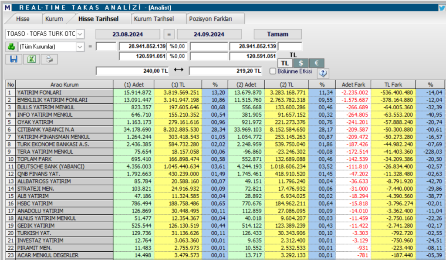Open the Kurum Tarihsel tab
The image size is (446, 260).
coord(154,19)
